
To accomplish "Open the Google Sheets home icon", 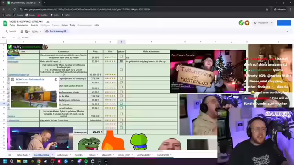I will coord(5,23).
